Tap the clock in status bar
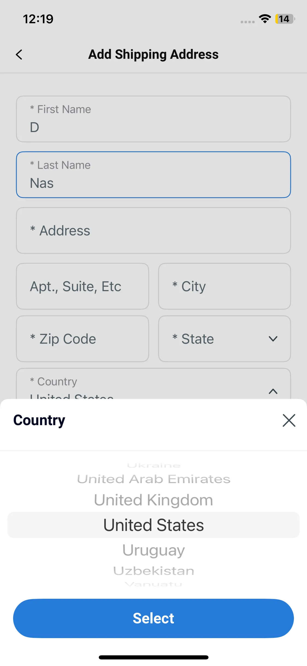307x666 pixels. click(38, 19)
